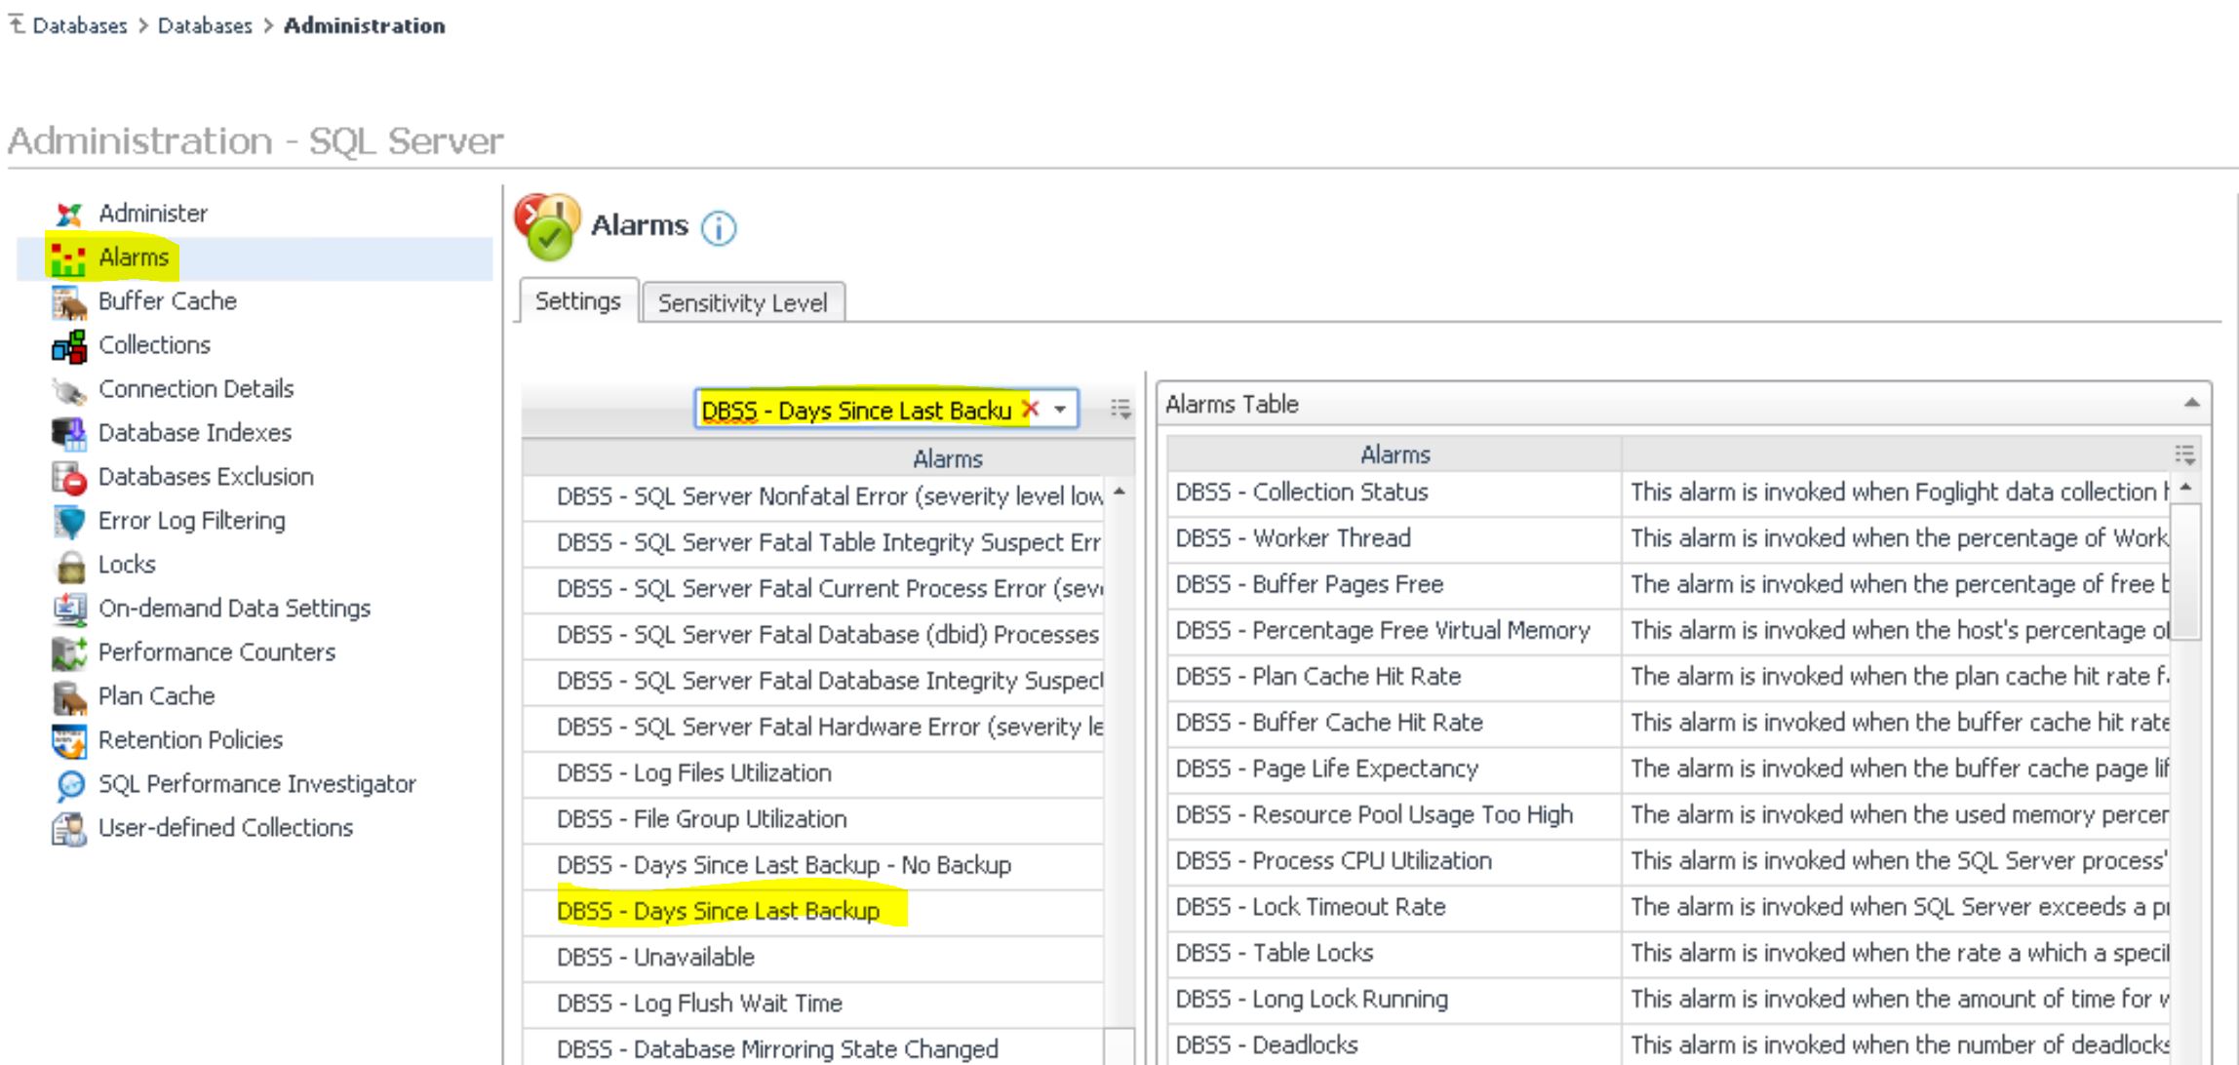The image size is (2239, 1065).
Task: Click DBSS - Buffer Pages Free row
Action: pyautogui.click(x=1669, y=584)
